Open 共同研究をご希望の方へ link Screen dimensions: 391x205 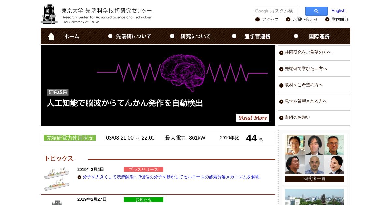tap(308, 52)
